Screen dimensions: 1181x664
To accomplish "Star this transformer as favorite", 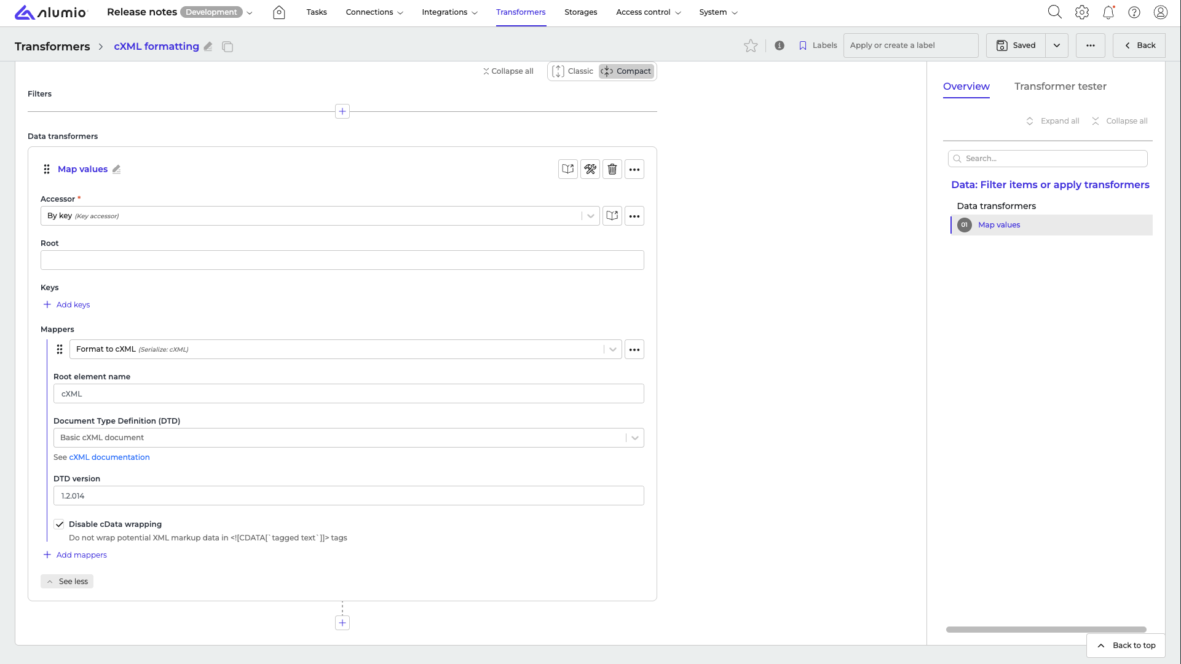I will 751,45.
